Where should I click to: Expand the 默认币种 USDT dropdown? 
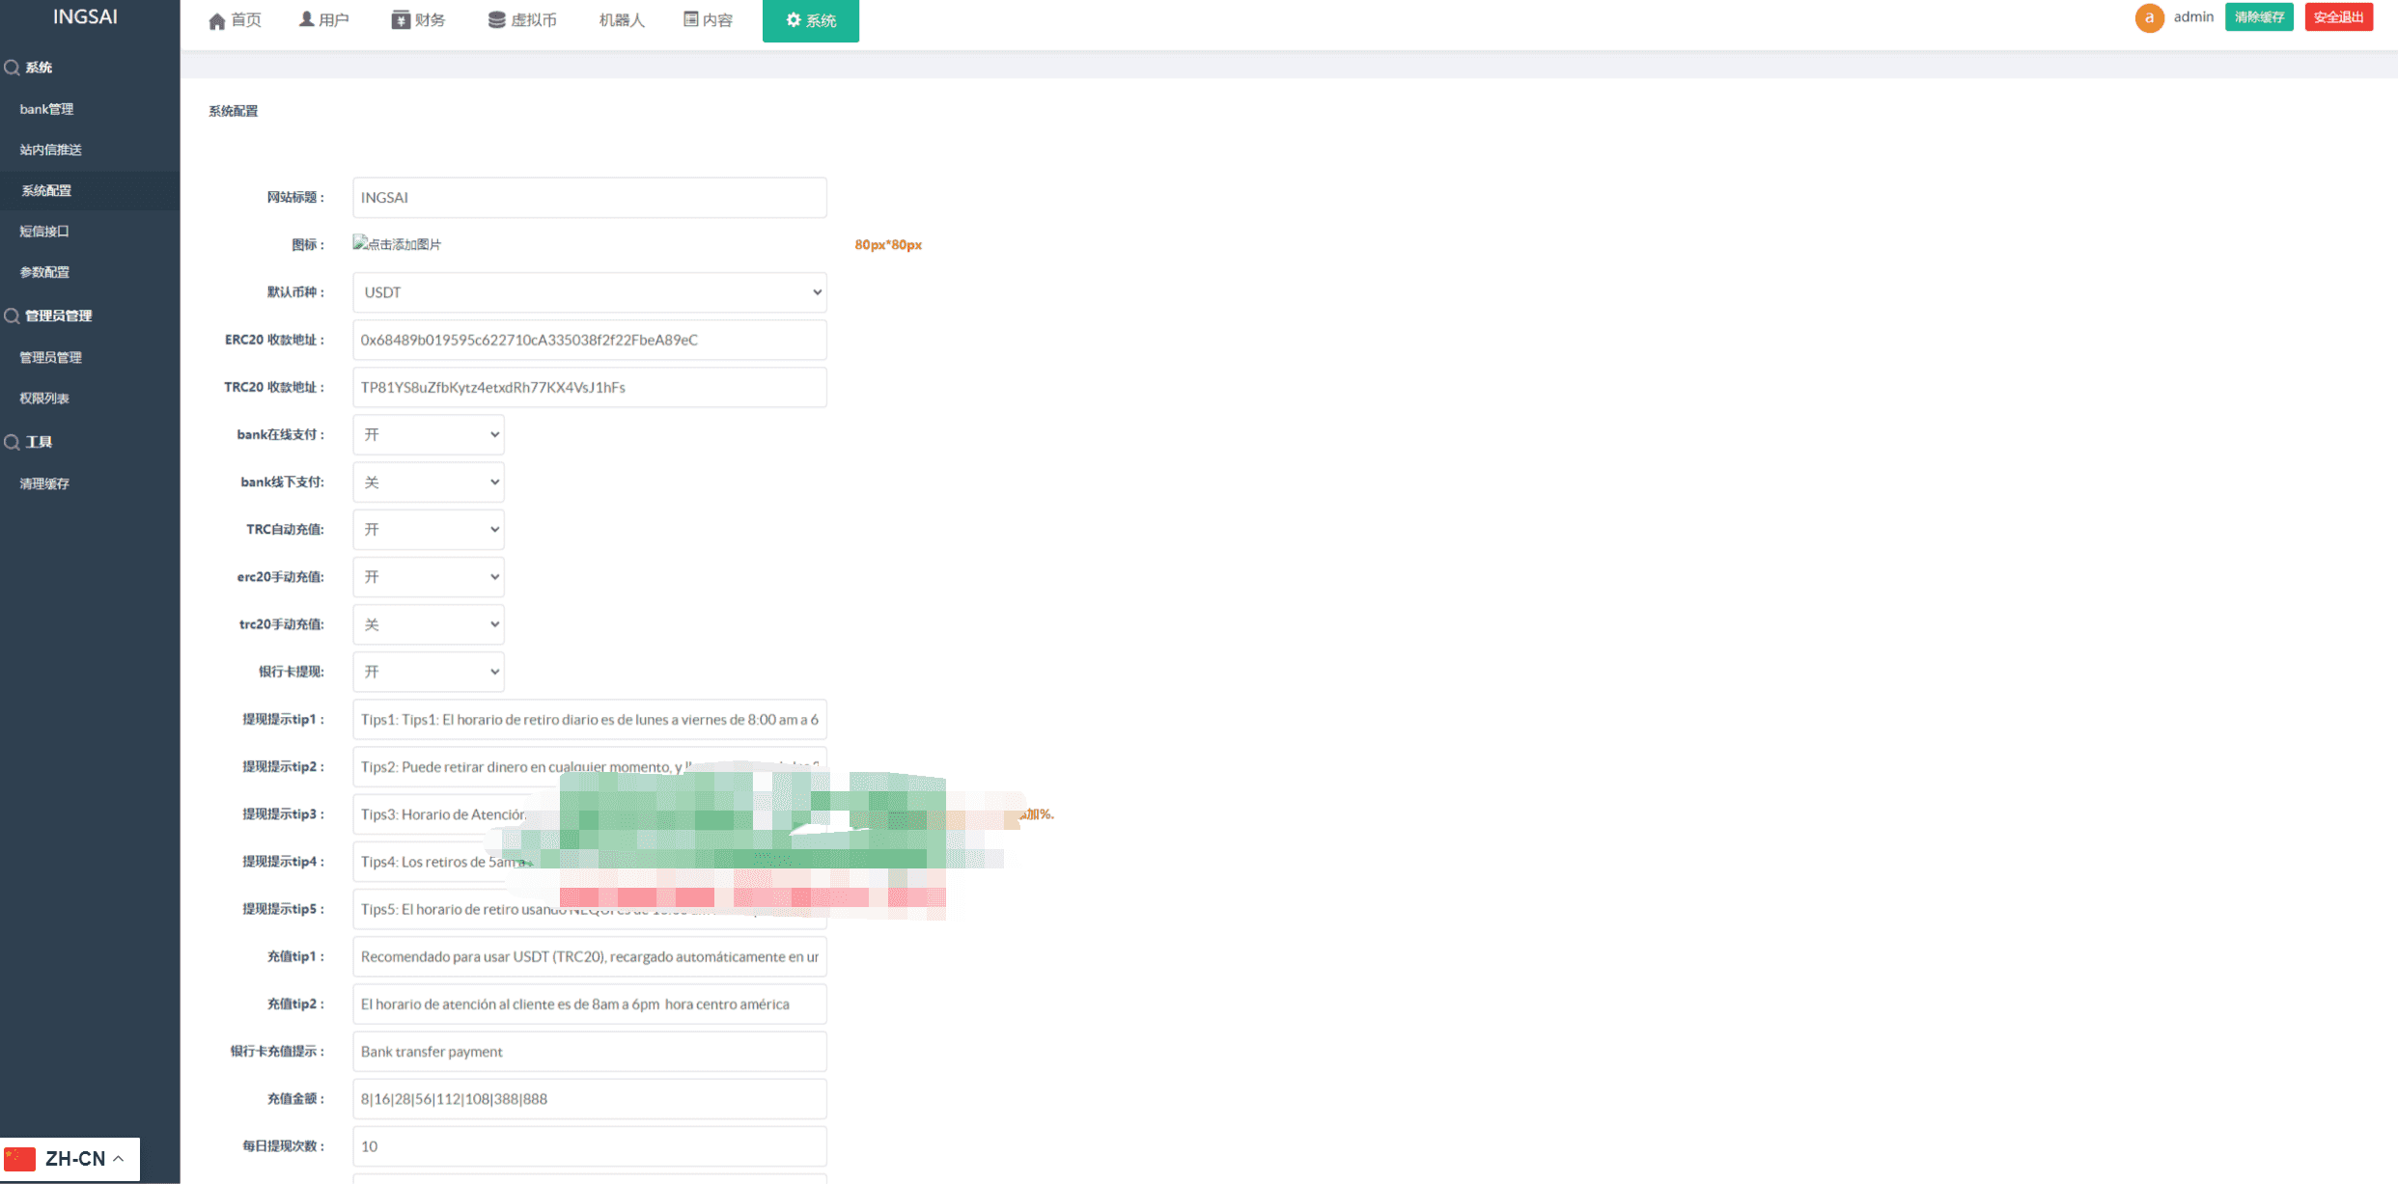(x=589, y=292)
